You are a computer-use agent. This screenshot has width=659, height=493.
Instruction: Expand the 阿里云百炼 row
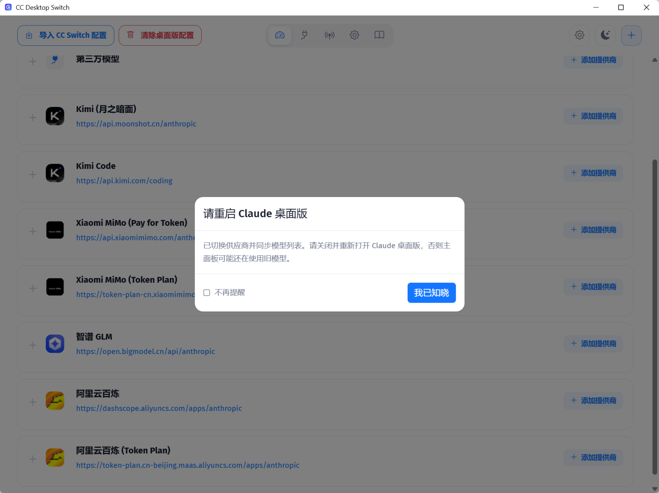tap(33, 402)
